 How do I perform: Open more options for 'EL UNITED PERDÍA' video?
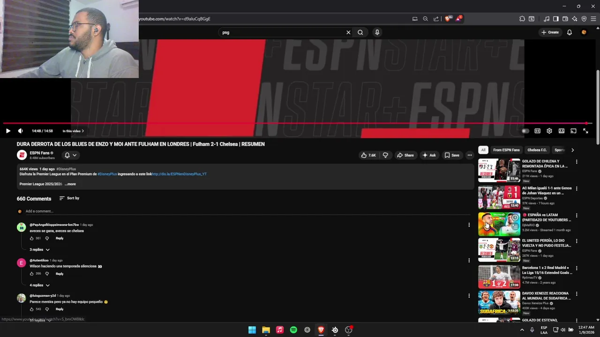pos(577,242)
